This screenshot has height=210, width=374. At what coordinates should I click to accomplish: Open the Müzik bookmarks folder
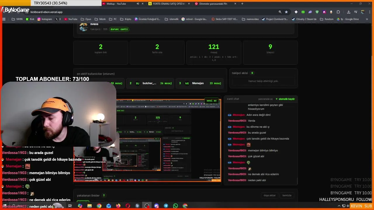[100, 19]
